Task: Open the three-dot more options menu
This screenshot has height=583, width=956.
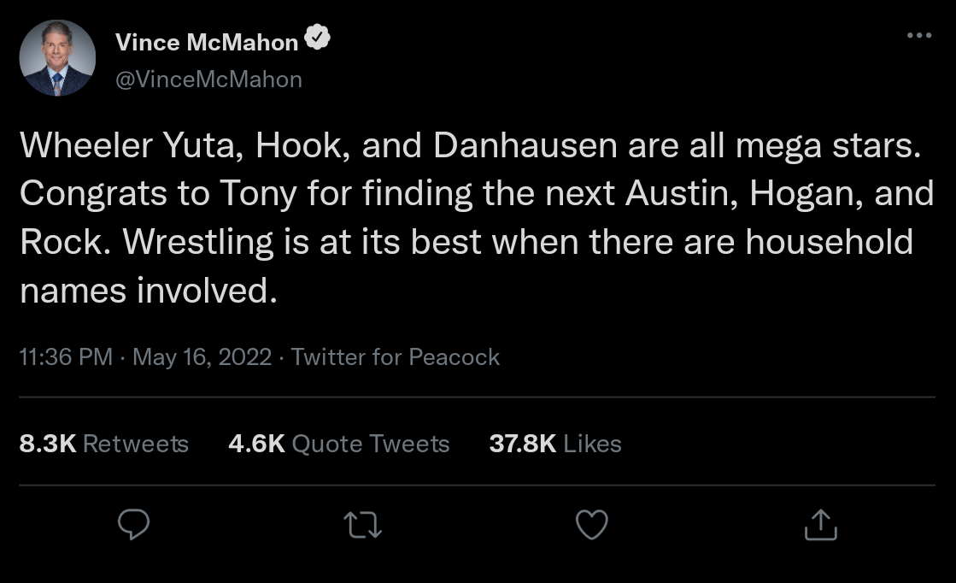Action: [x=919, y=36]
